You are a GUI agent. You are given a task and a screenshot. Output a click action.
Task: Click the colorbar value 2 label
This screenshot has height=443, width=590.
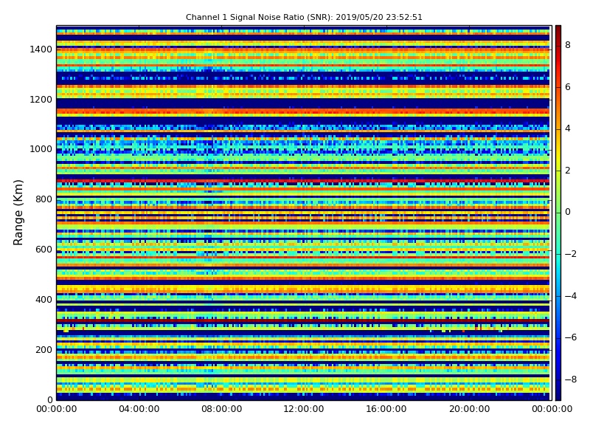pyautogui.click(x=568, y=171)
